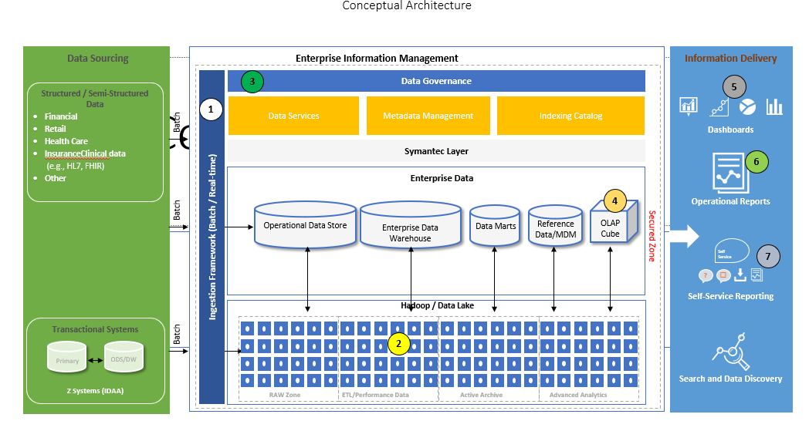
Task: Click the Data Services box
Action: point(293,116)
